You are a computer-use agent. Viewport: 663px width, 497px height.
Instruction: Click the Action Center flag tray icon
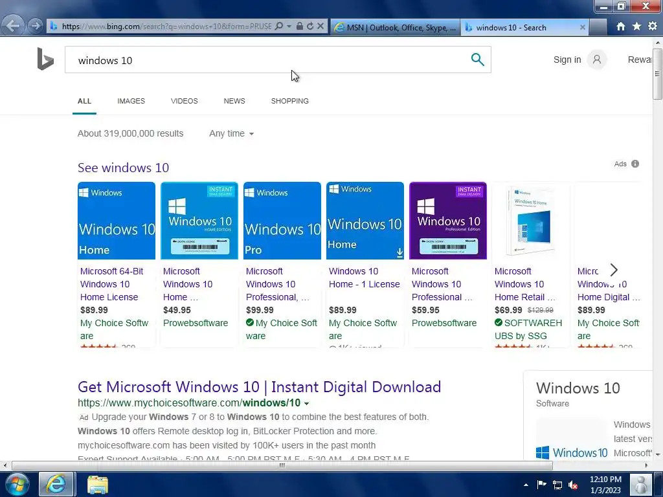click(x=541, y=485)
